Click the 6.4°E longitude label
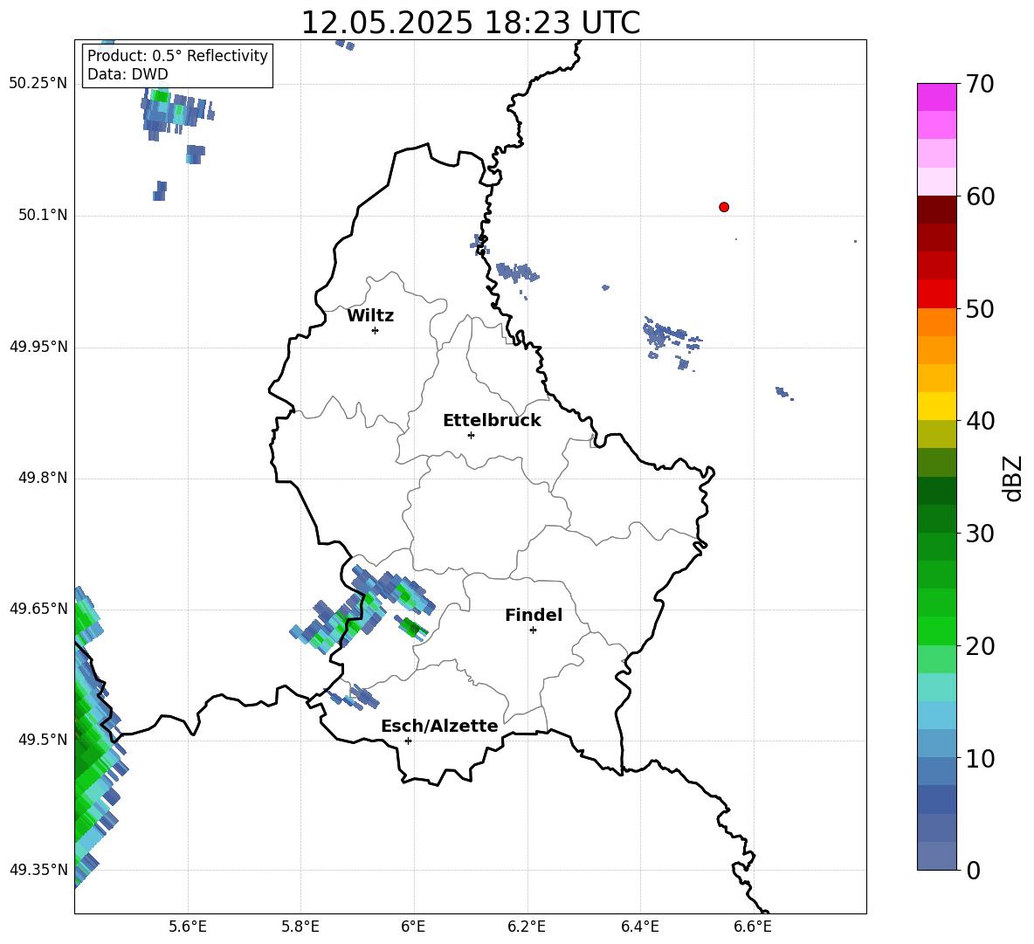 pos(639,927)
